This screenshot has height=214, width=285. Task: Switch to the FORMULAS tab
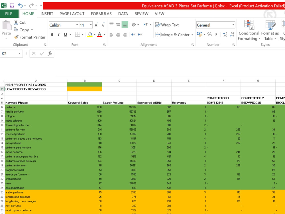(x=101, y=14)
